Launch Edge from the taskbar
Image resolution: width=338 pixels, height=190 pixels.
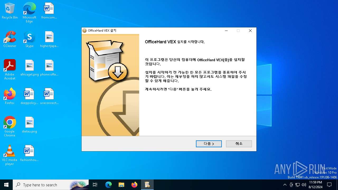(109, 185)
